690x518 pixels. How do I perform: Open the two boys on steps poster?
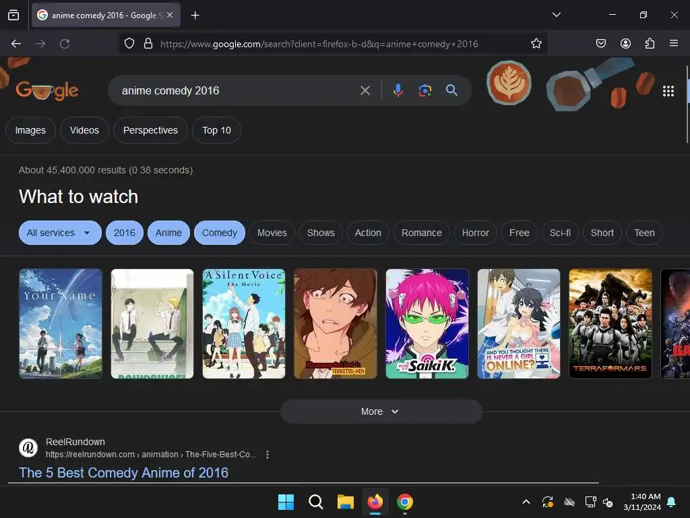pos(152,324)
